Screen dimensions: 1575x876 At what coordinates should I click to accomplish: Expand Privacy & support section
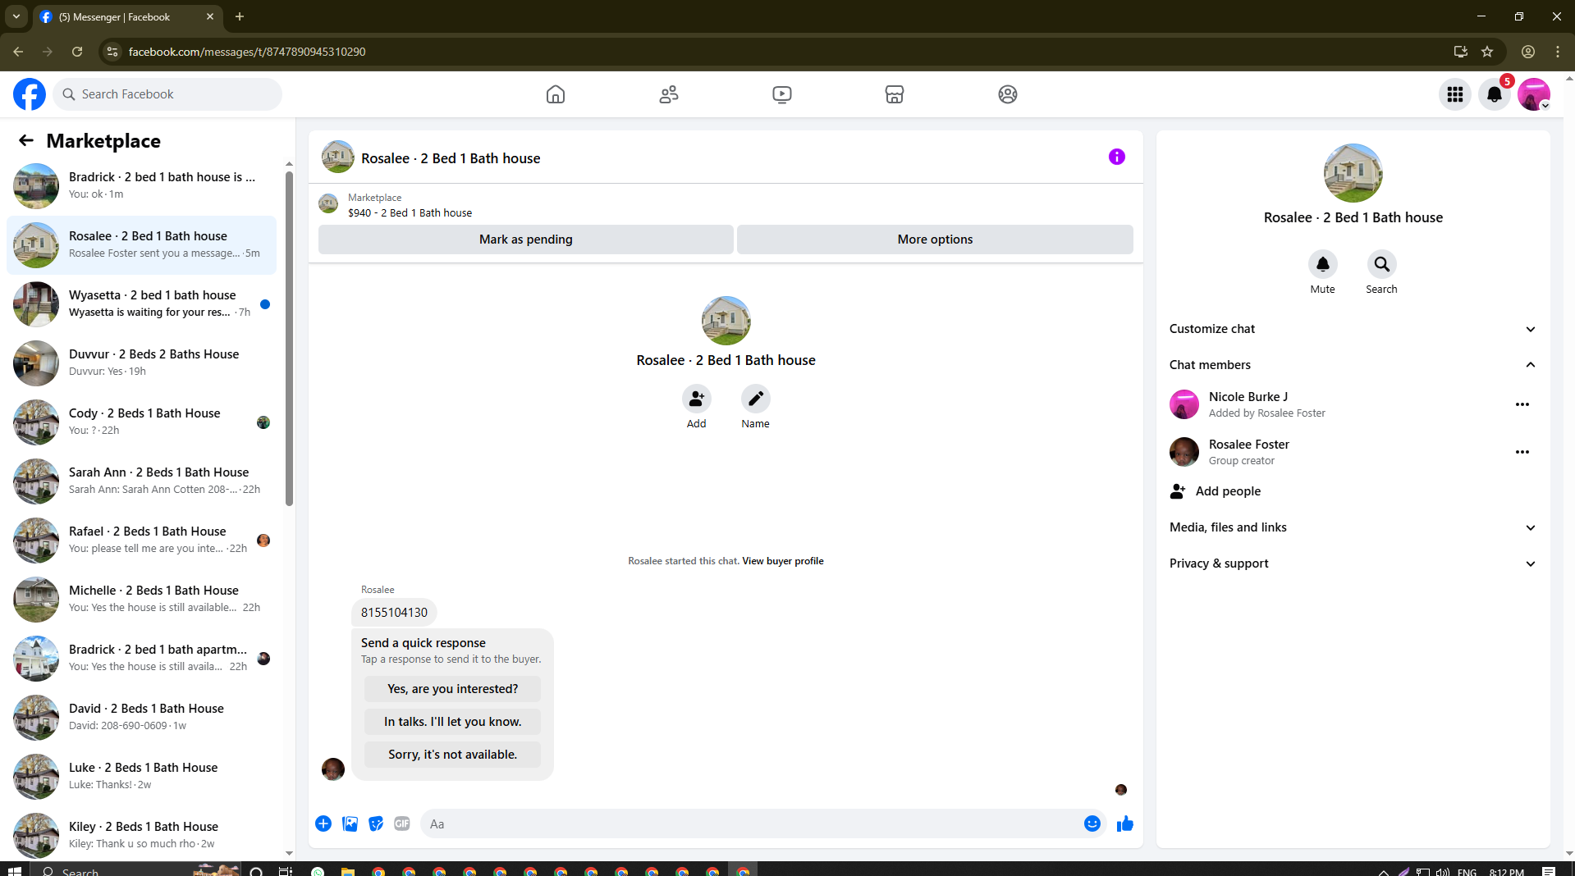(1353, 563)
